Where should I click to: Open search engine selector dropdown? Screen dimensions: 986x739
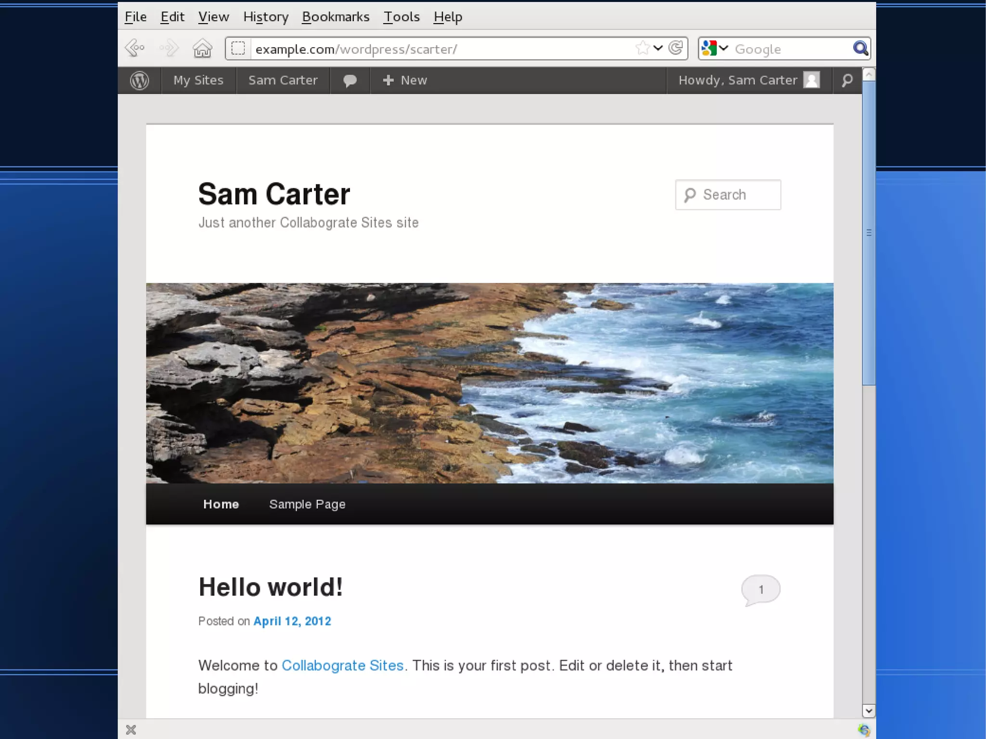(x=714, y=48)
